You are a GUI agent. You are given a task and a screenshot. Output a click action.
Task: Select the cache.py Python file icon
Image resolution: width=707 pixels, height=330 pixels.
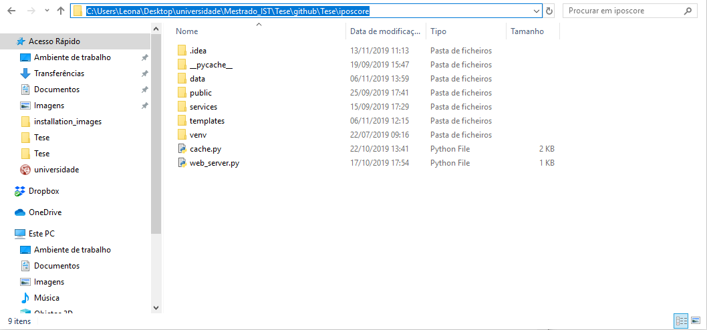pos(182,149)
